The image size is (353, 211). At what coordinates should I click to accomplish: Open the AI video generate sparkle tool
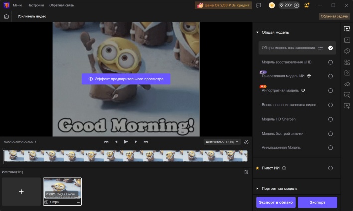(x=347, y=106)
